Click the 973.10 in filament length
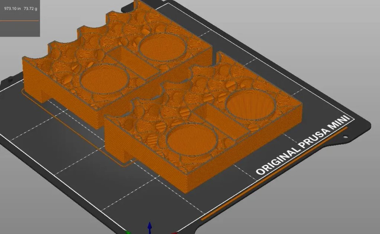Viewport: 380px width, 234px height. [12, 8]
